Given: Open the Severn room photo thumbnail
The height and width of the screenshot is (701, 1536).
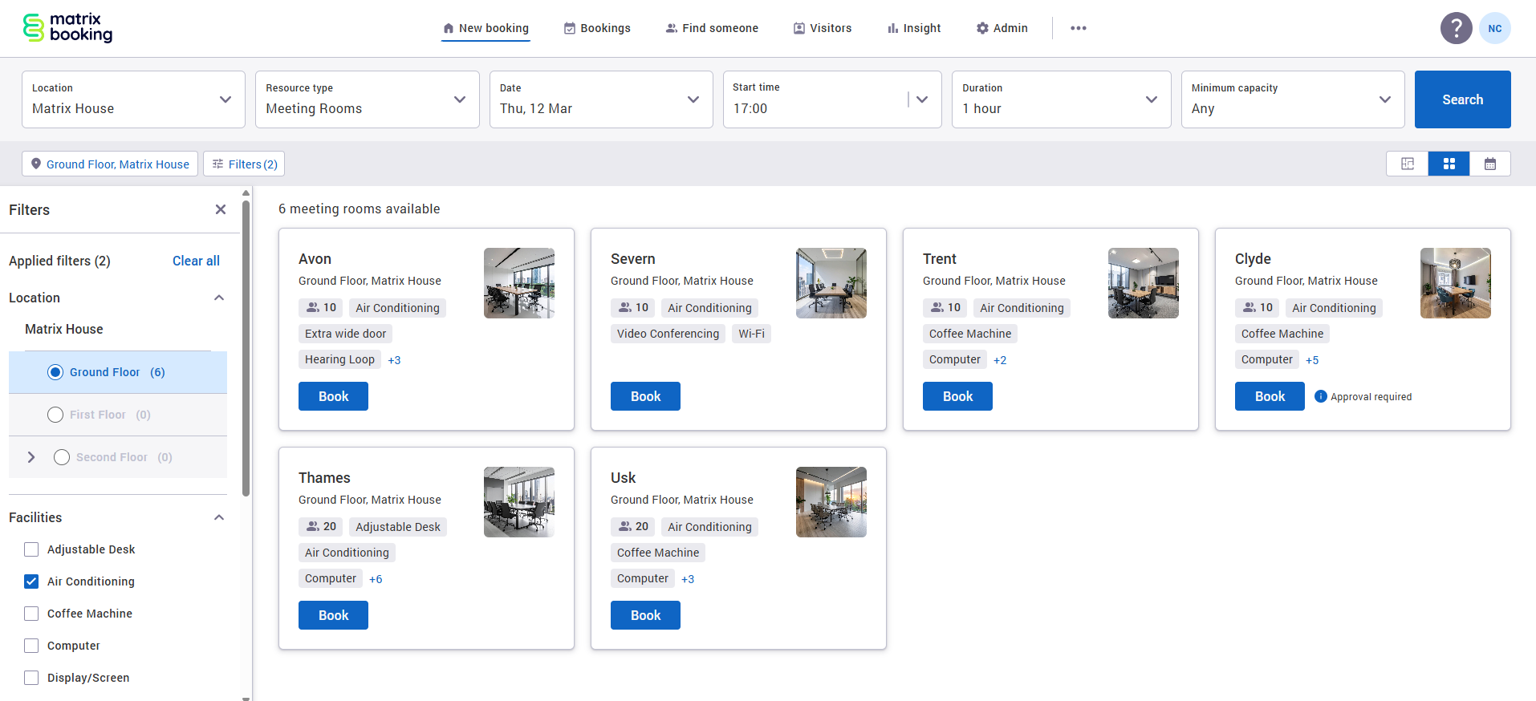Looking at the screenshot, I should pyautogui.click(x=831, y=283).
